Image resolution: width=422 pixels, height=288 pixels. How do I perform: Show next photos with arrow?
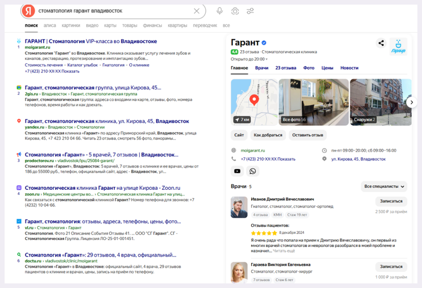[411, 102]
